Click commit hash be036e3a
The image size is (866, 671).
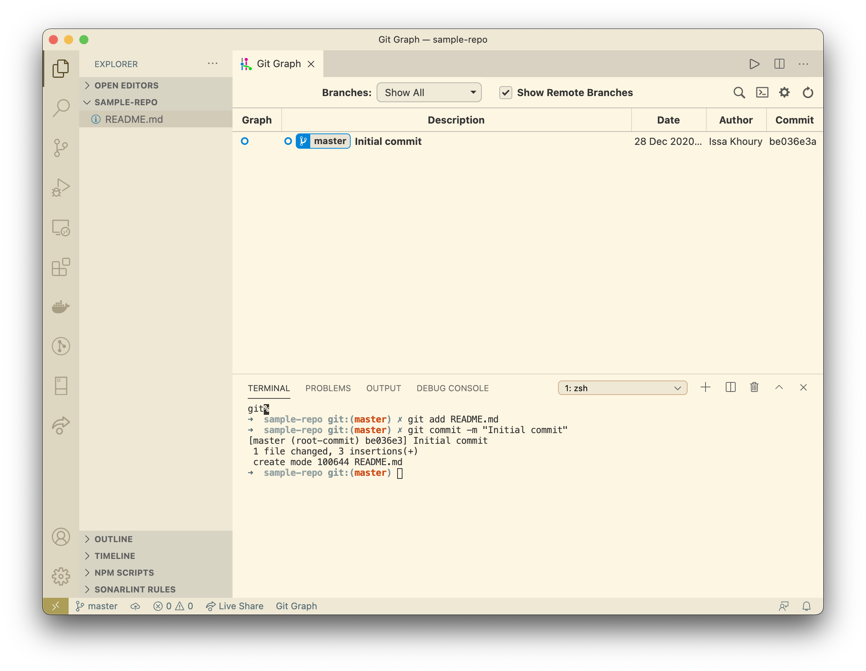click(793, 141)
